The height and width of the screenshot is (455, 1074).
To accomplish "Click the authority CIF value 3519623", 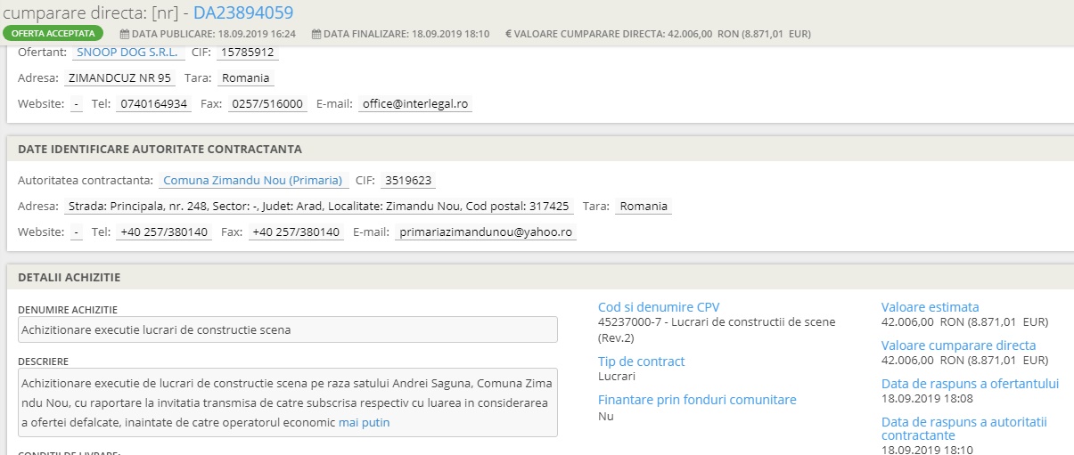I will [x=407, y=181].
